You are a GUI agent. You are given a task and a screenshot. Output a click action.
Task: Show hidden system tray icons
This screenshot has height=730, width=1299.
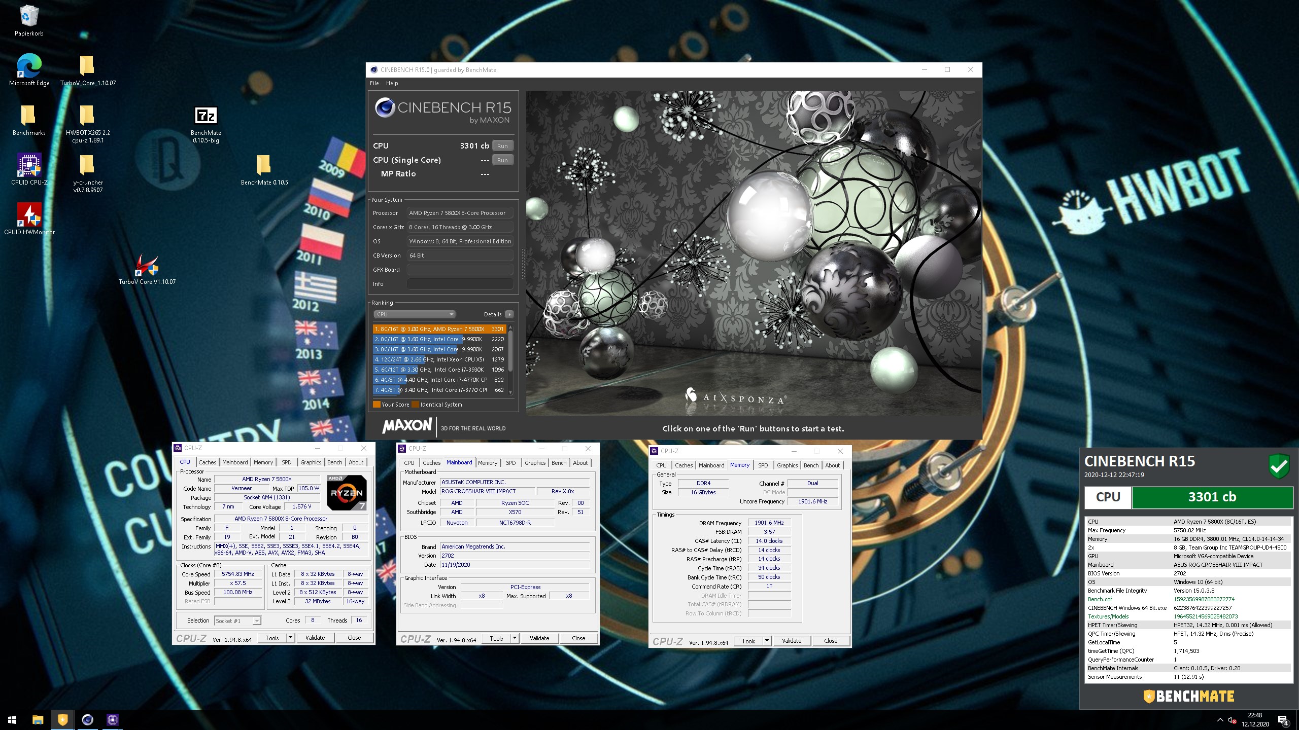pos(1220,720)
